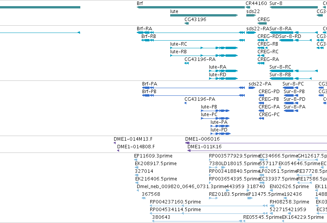Select the CREG-RD transcript label
The height and width of the screenshot is (223, 327).
[268, 36]
